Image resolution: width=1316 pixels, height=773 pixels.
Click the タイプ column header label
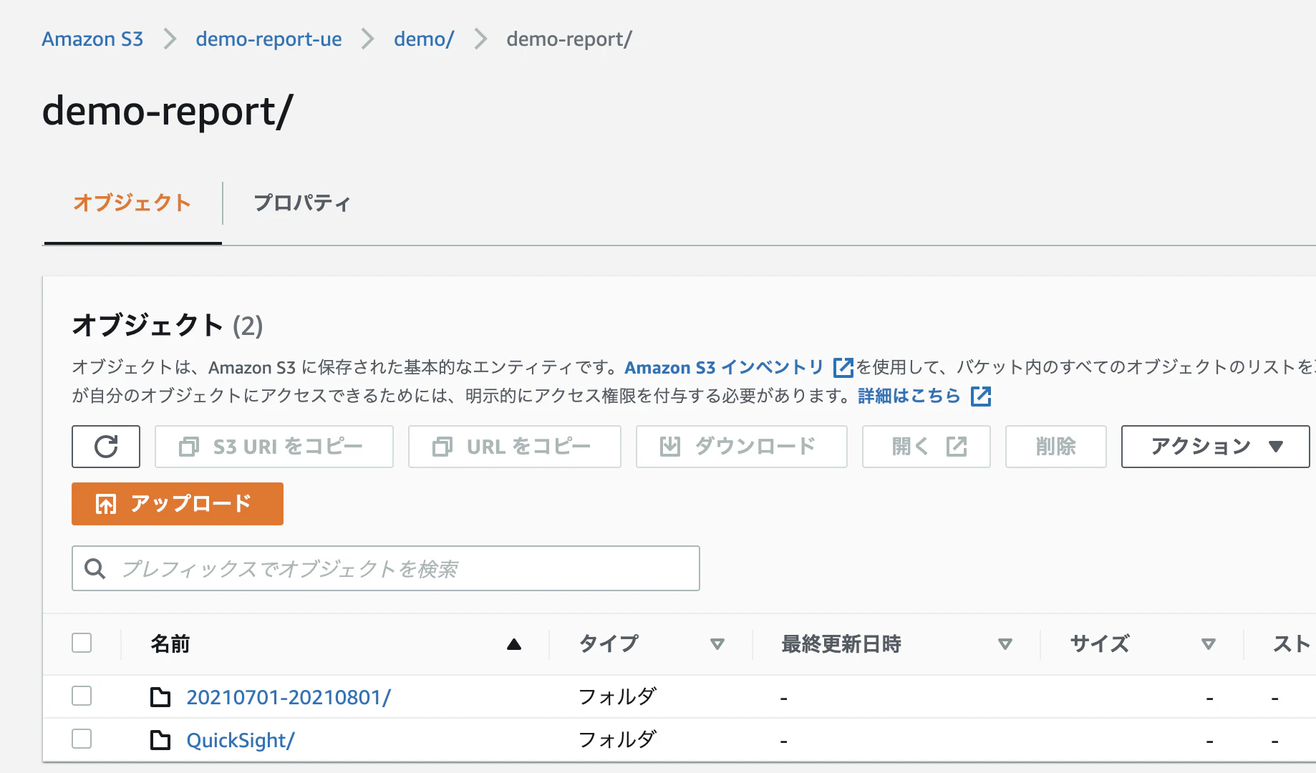(x=609, y=644)
